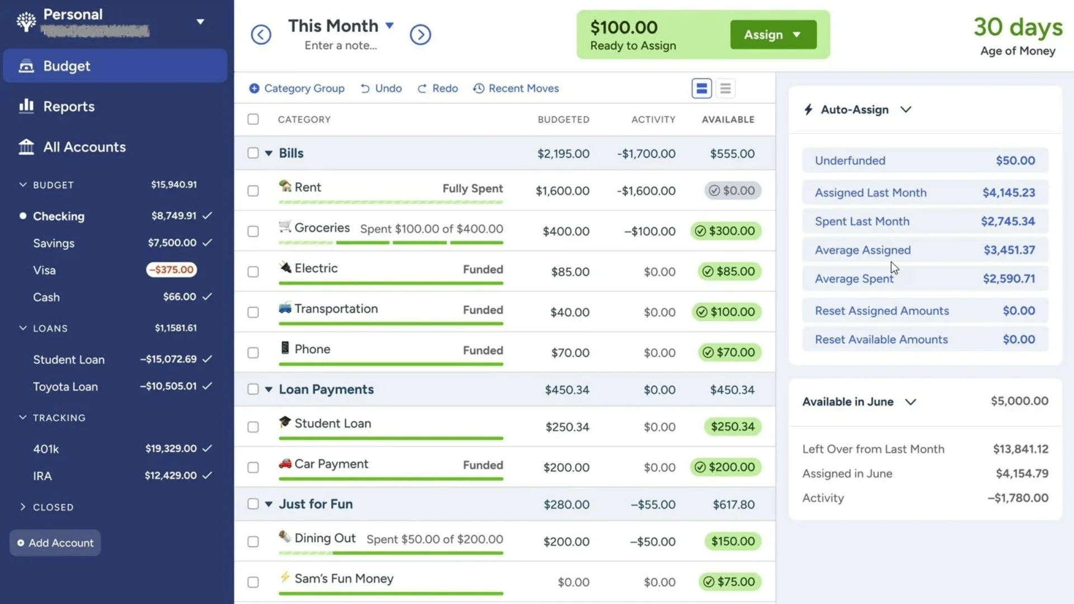Check the Rent category checkbox
The height and width of the screenshot is (604, 1074).
(253, 191)
